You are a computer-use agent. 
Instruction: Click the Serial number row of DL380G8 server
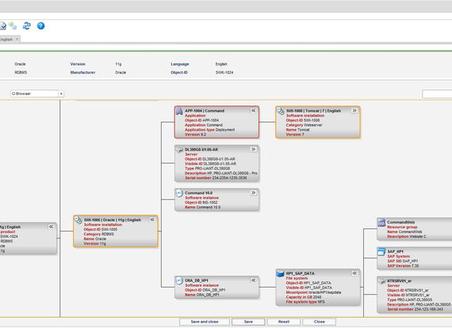pyautogui.click(x=216, y=178)
